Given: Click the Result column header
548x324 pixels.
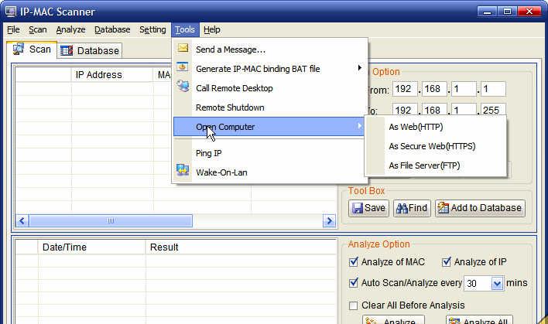Looking at the screenshot, I should coord(241,247).
